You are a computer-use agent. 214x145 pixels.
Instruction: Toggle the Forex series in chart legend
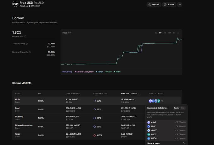click(x=99, y=72)
